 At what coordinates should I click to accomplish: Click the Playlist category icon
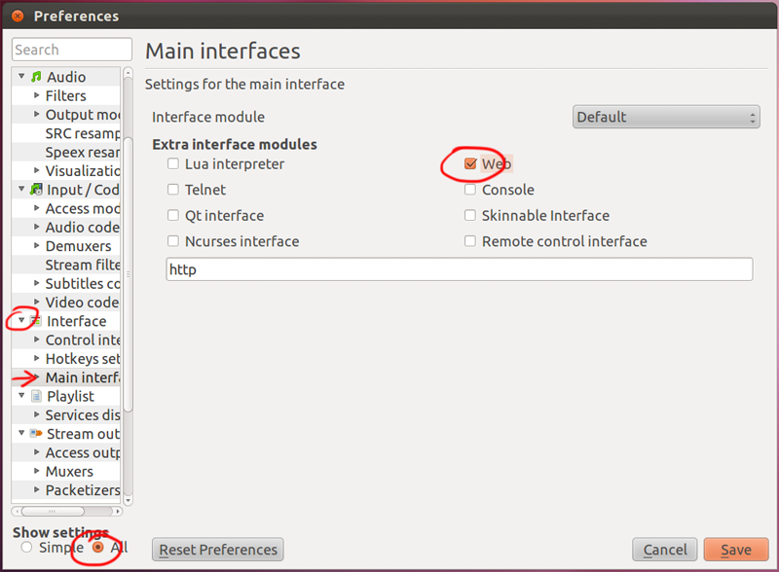(x=37, y=396)
